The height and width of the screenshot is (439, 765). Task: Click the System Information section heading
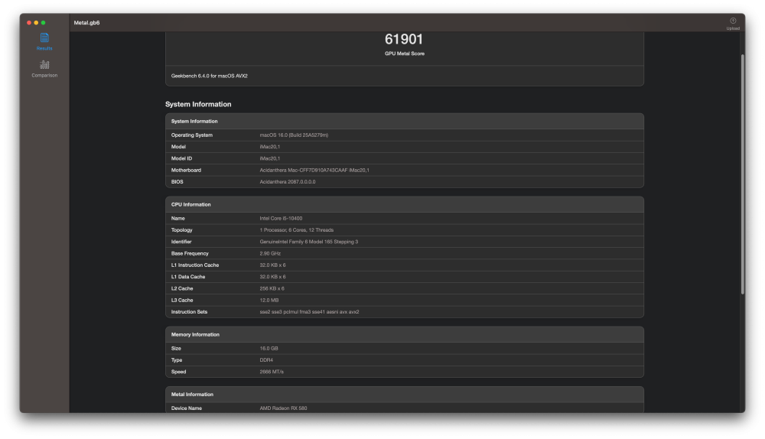[x=198, y=104]
